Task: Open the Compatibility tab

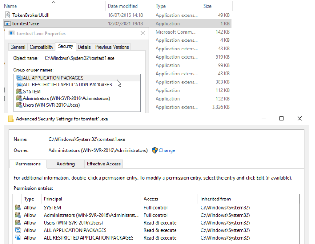Action: 42,47
